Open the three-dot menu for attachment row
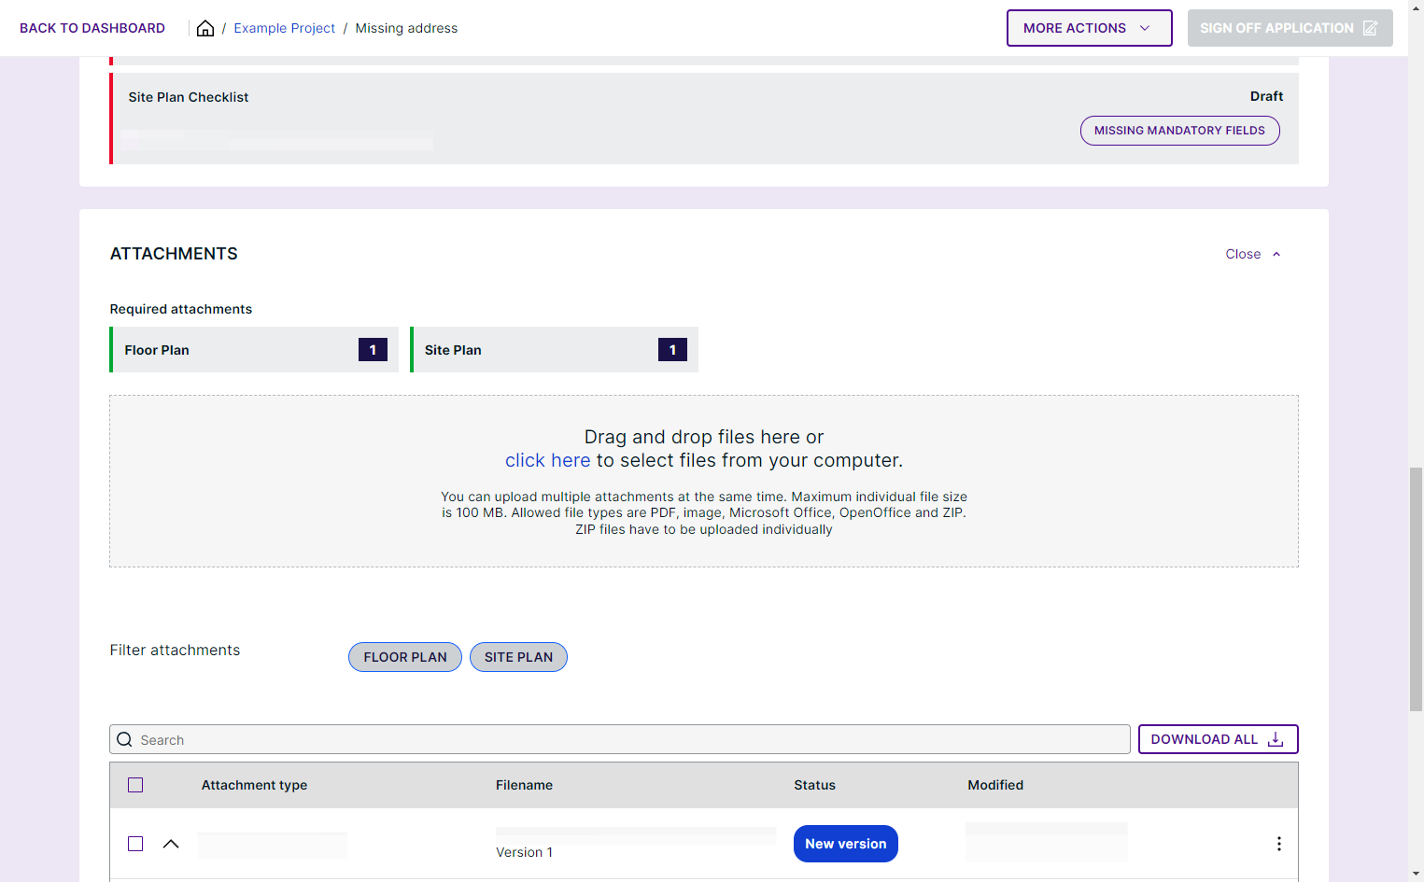Viewport: 1424px width, 882px height. (1278, 844)
